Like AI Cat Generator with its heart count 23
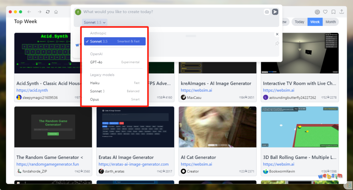This screenshot has height=190, width=353. pos(242,171)
